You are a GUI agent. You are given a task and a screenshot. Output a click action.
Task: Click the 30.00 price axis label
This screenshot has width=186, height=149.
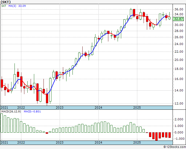pos(179,25)
